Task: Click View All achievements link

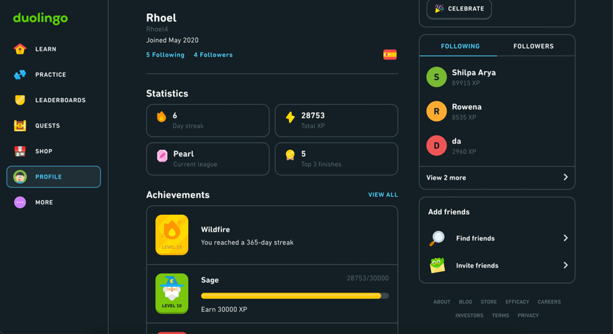Action: [383, 195]
